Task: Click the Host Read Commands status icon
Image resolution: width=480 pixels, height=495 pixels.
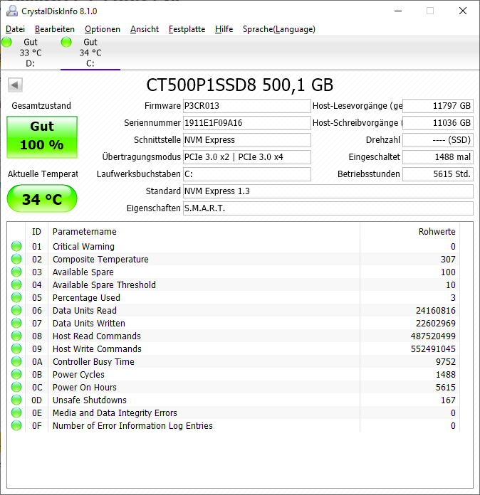Action: tap(16, 336)
